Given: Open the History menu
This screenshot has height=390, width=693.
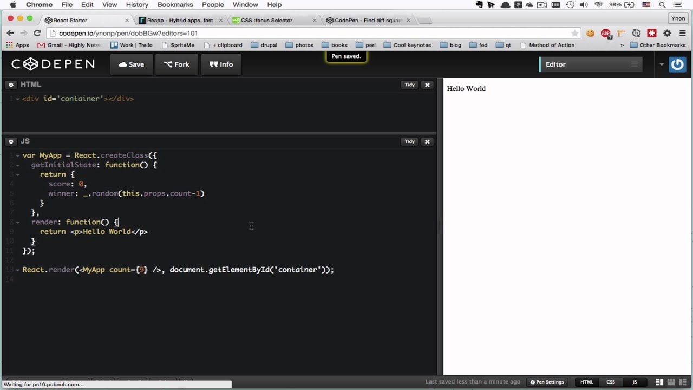Looking at the screenshot, I should (137, 5).
